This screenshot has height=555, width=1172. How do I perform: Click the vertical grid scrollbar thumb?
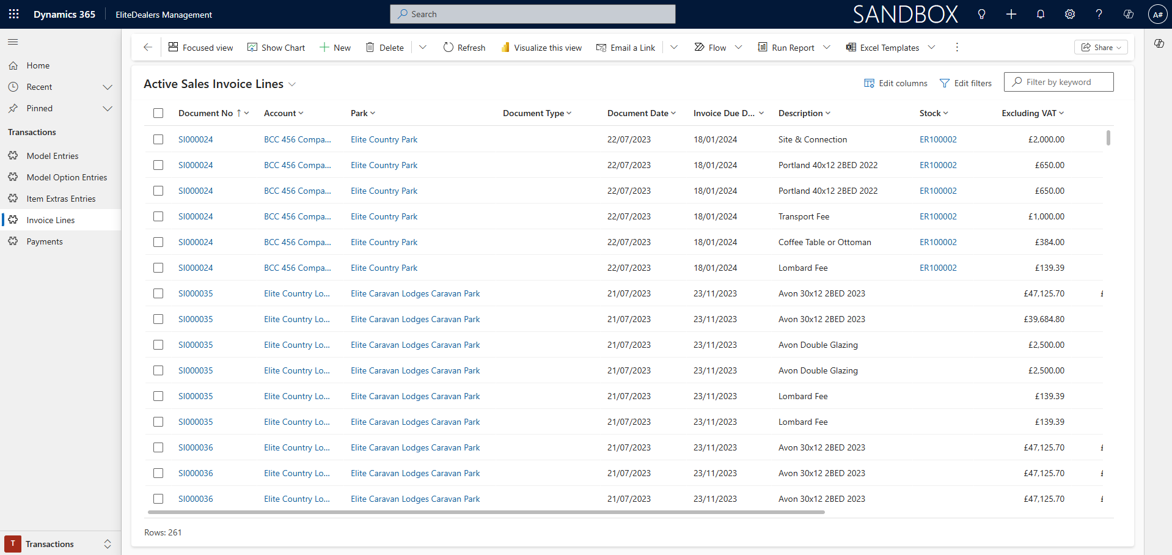click(1108, 138)
